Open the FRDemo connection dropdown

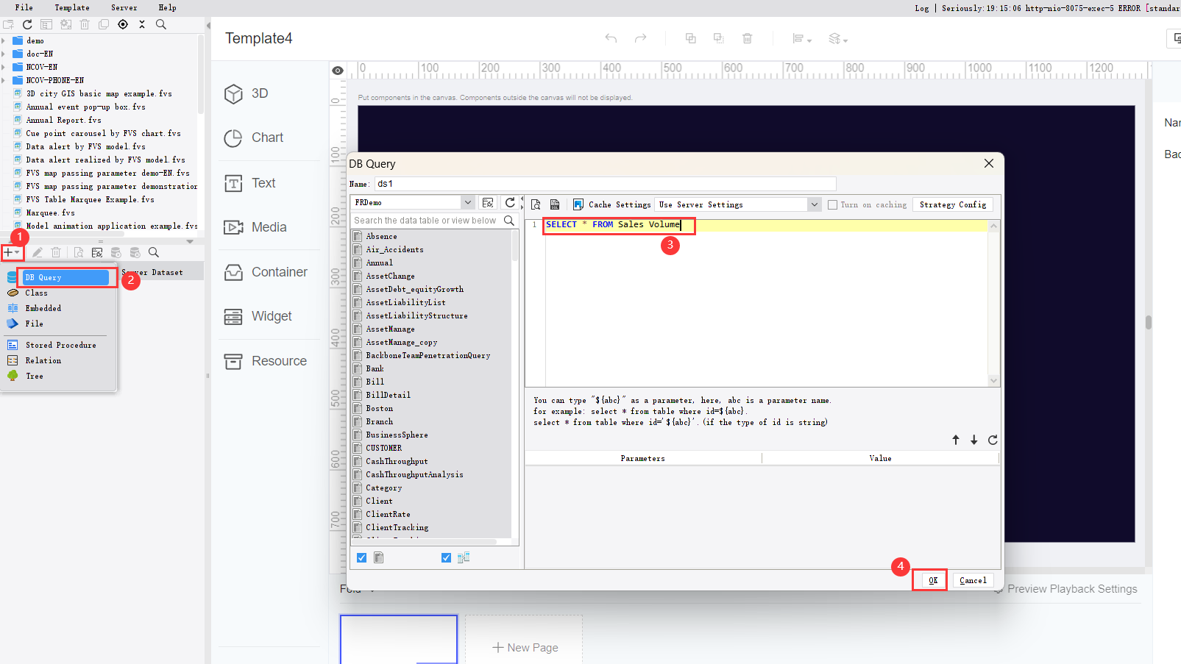[469, 201]
